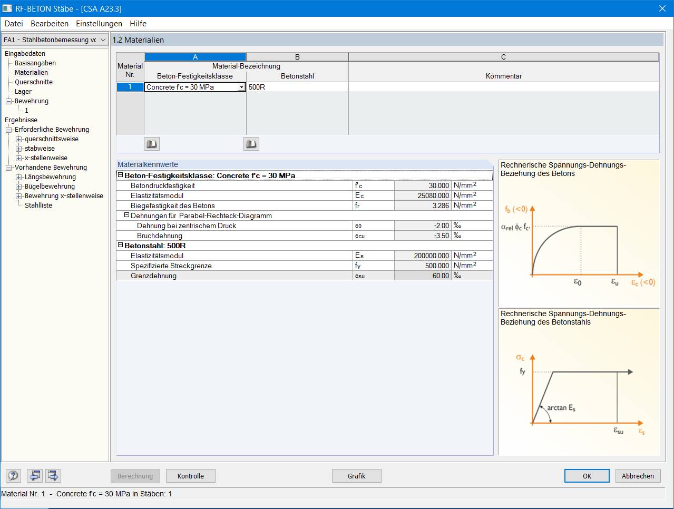Click Elastizitätsmodul Ec value 25080.000
The height and width of the screenshot is (509, 674).
tap(423, 195)
